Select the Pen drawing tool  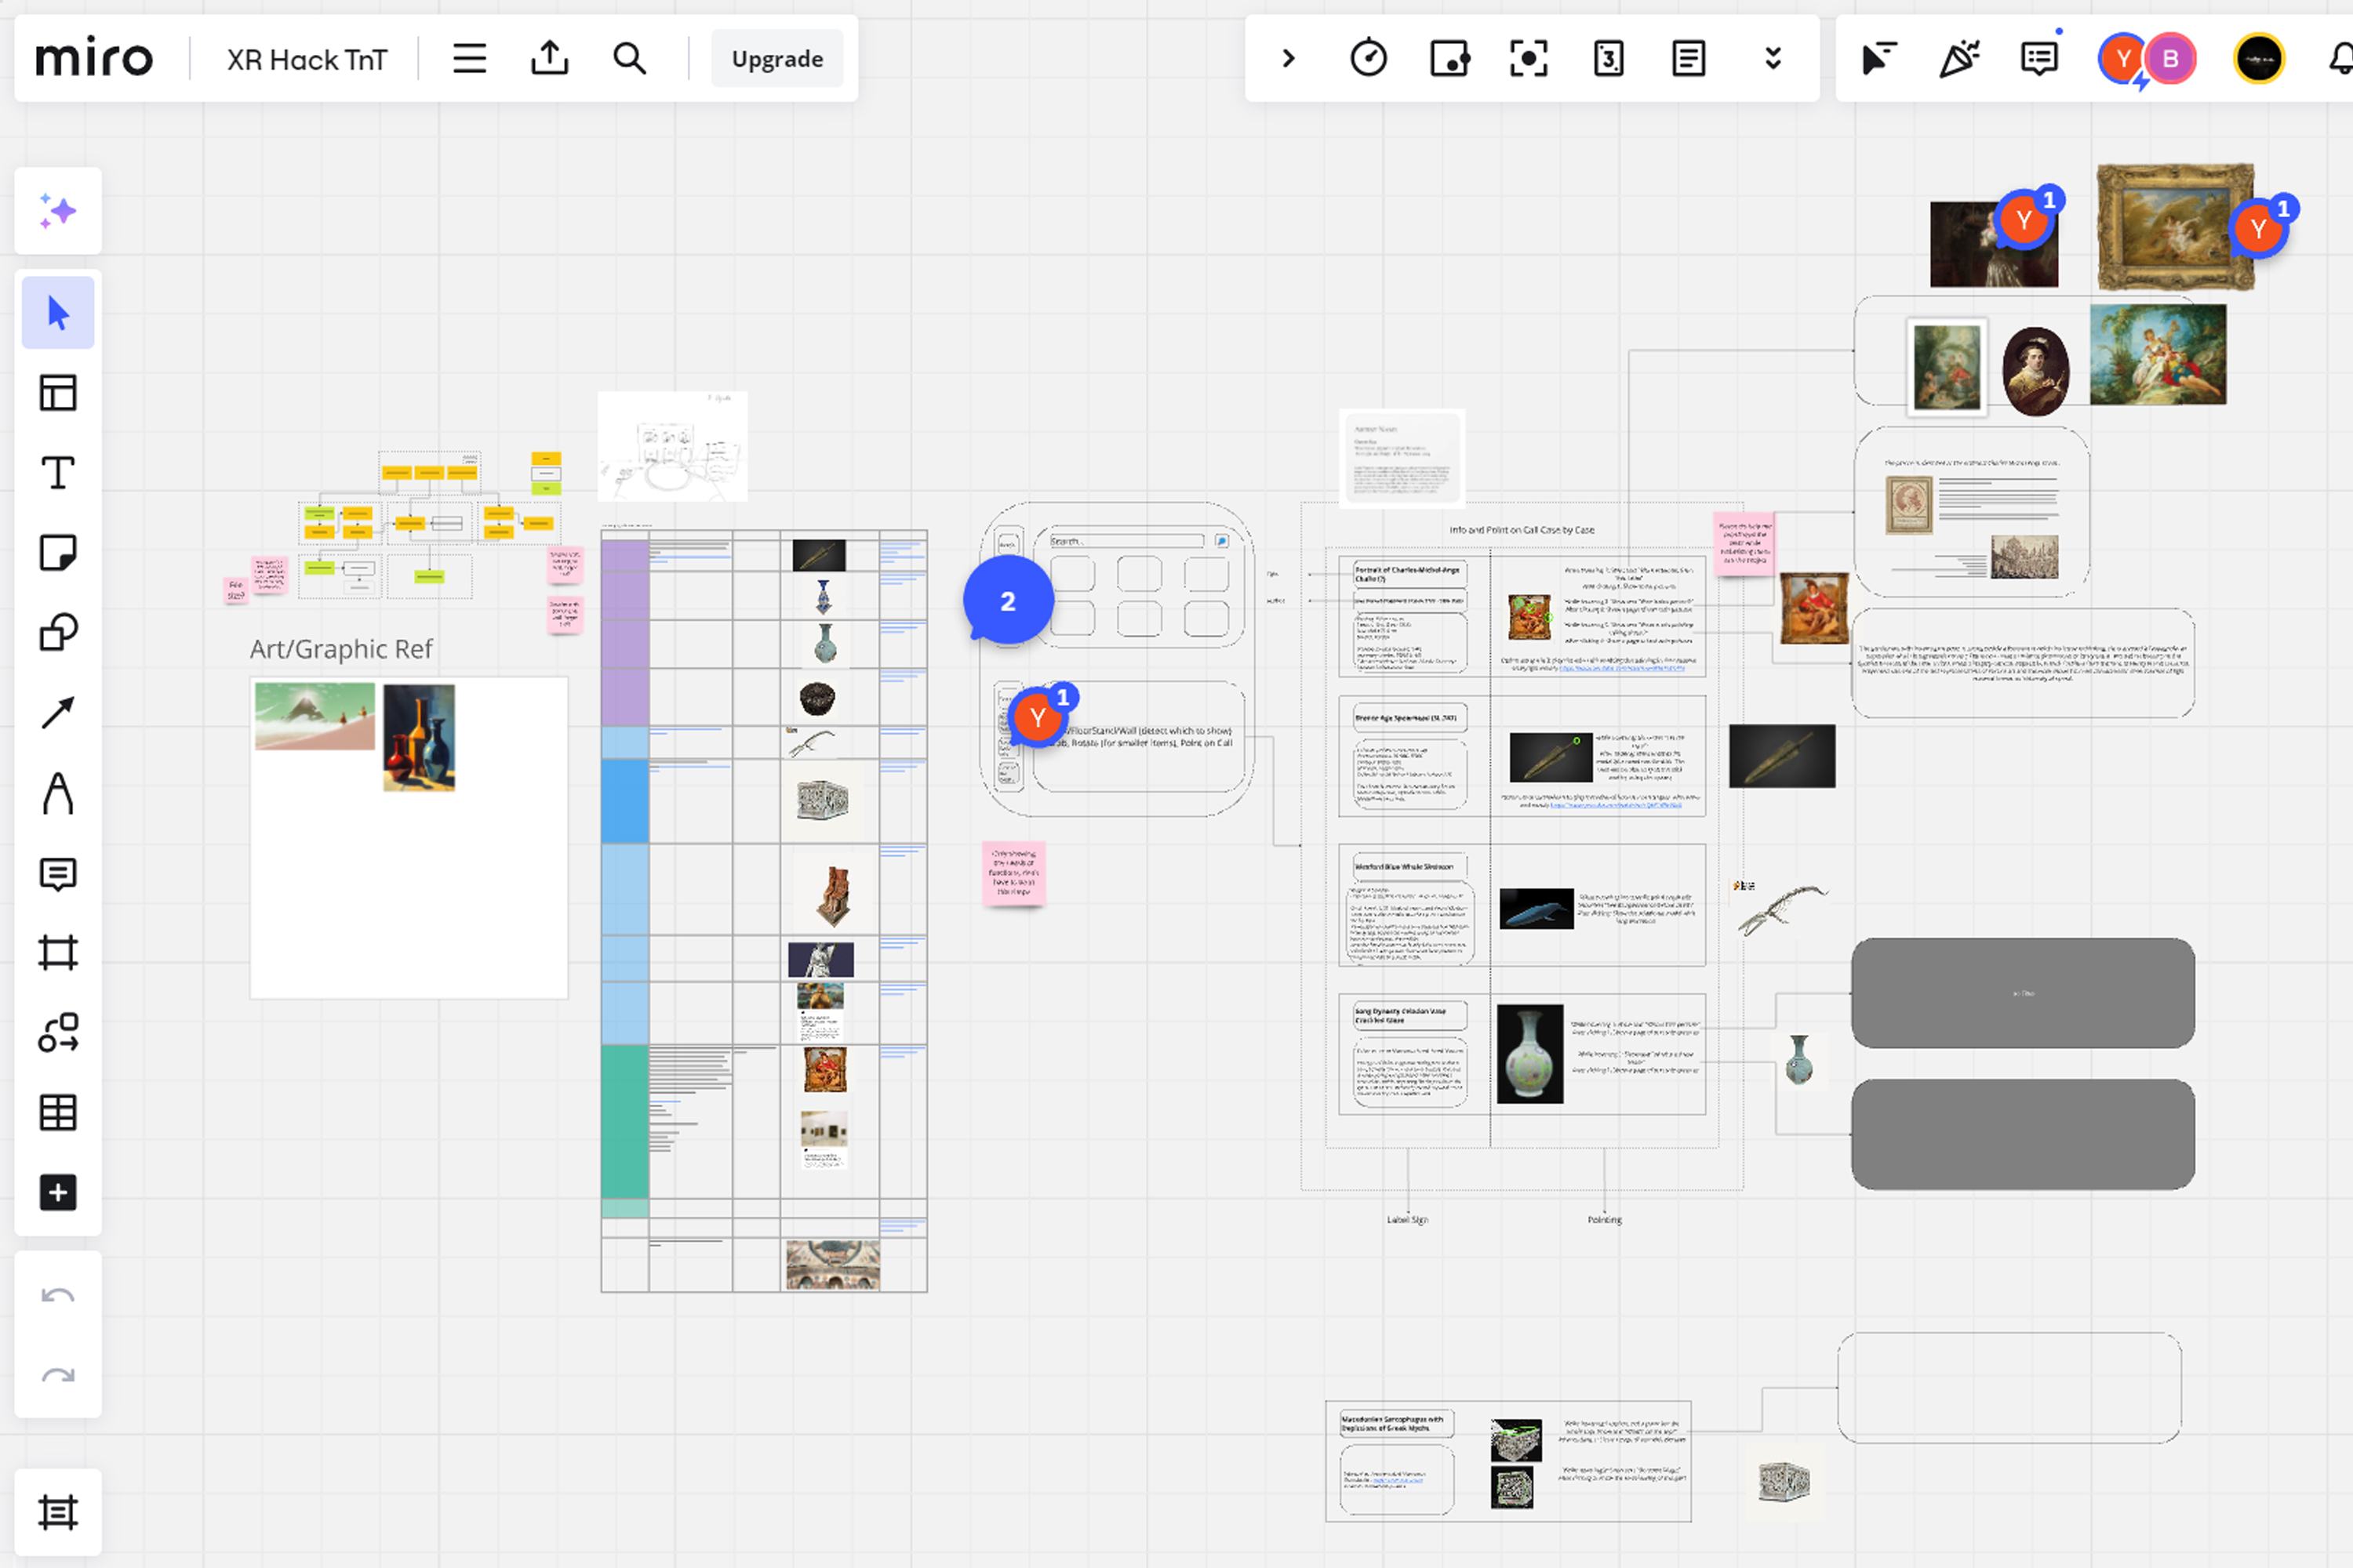tap(58, 793)
